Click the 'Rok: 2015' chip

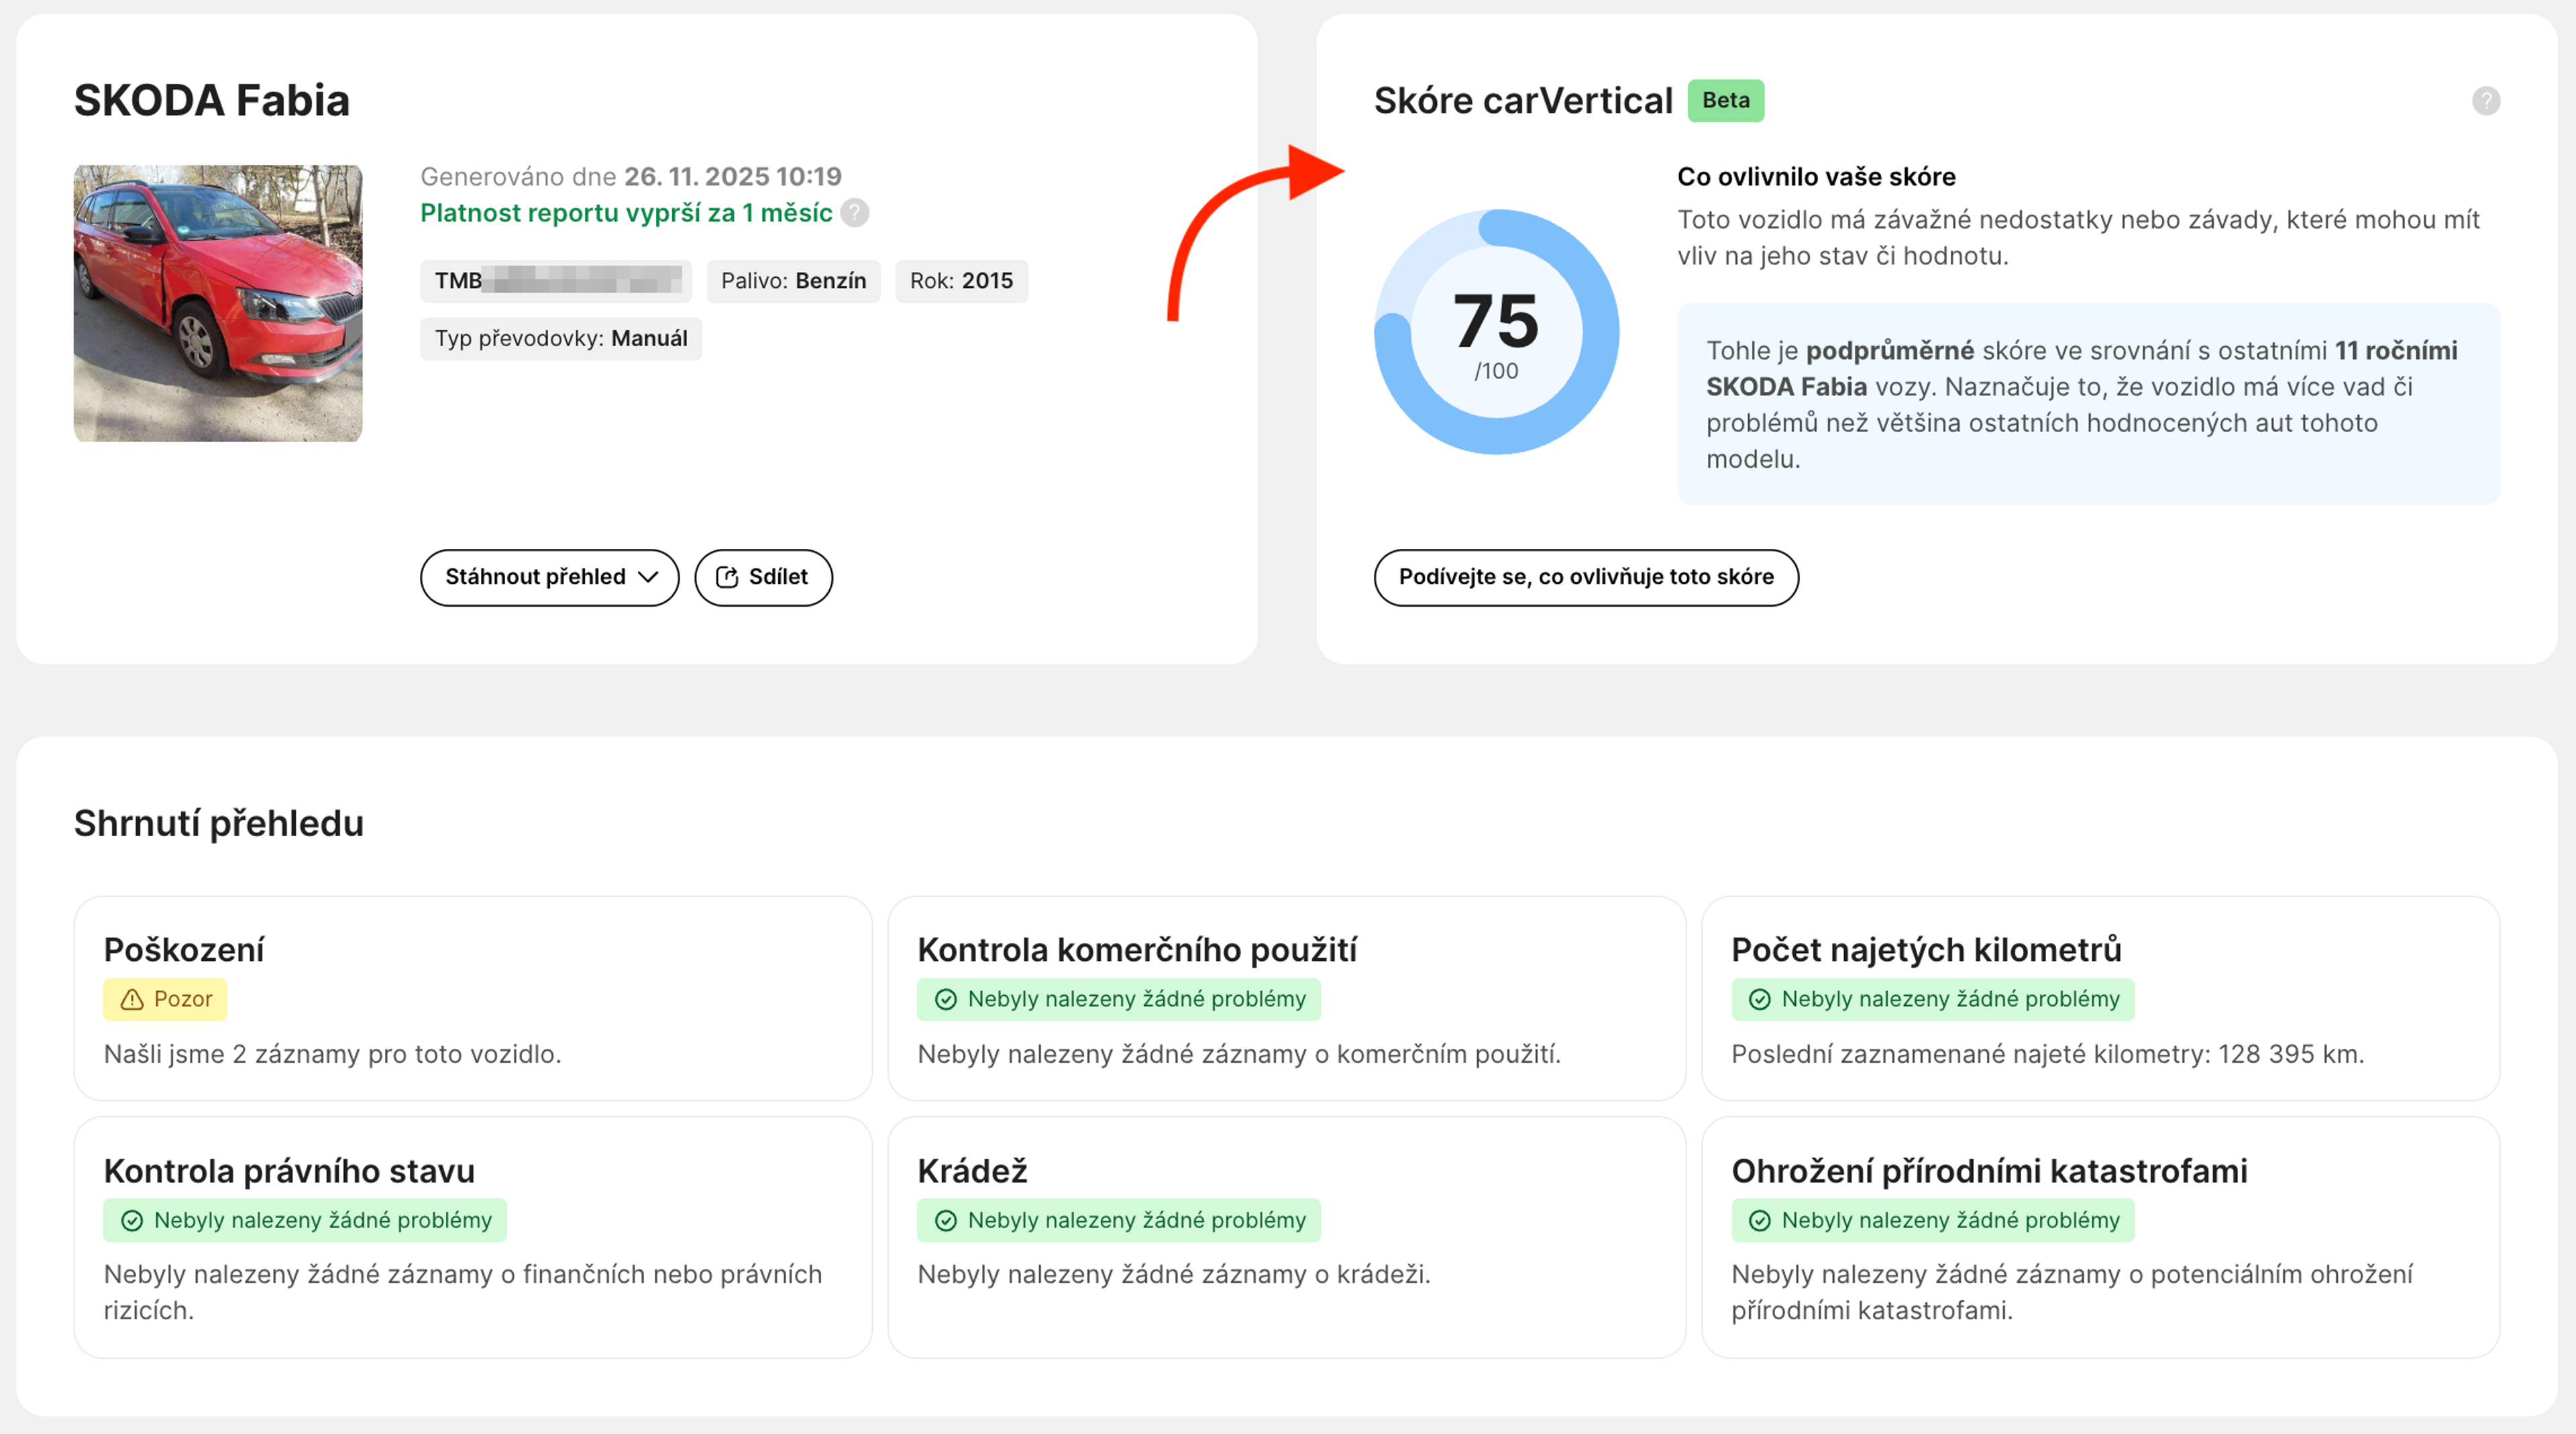(961, 281)
